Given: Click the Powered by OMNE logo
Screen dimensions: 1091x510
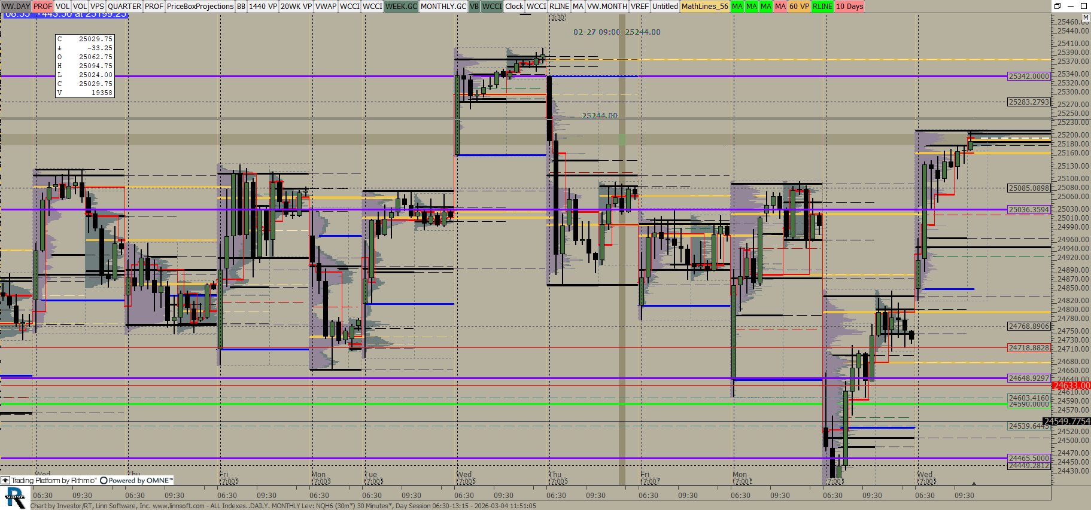Looking at the screenshot, I should [x=136, y=480].
